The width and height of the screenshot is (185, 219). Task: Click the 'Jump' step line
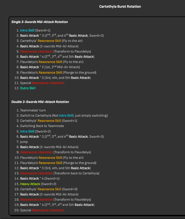point(24,142)
